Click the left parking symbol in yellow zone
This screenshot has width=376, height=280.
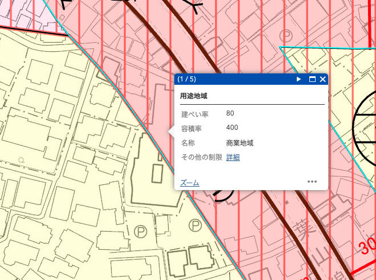coord(140,232)
